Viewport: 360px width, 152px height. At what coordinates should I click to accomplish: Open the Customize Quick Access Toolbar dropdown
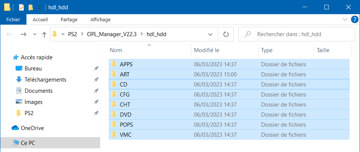[x=39, y=7]
